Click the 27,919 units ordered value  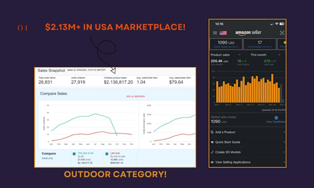[78, 82]
